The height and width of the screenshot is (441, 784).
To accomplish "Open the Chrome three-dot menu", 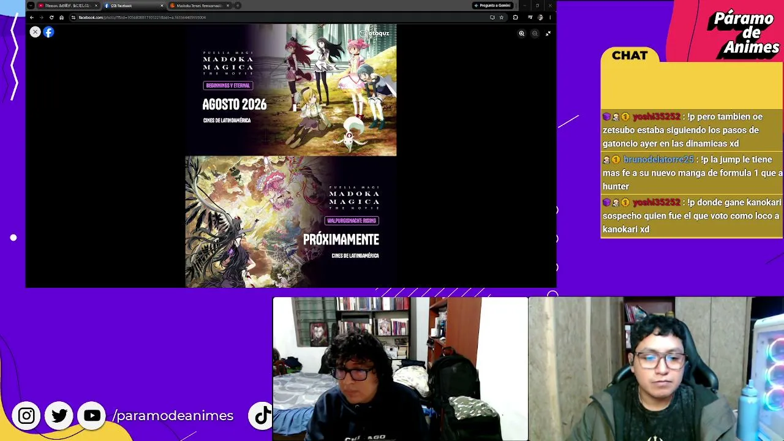I will [549, 17].
